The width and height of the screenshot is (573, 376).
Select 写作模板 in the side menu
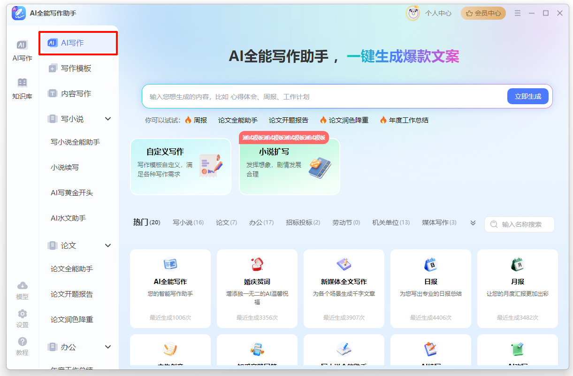click(x=76, y=69)
